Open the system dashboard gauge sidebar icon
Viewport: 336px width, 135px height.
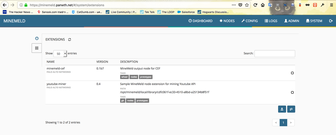click(x=37, y=38)
